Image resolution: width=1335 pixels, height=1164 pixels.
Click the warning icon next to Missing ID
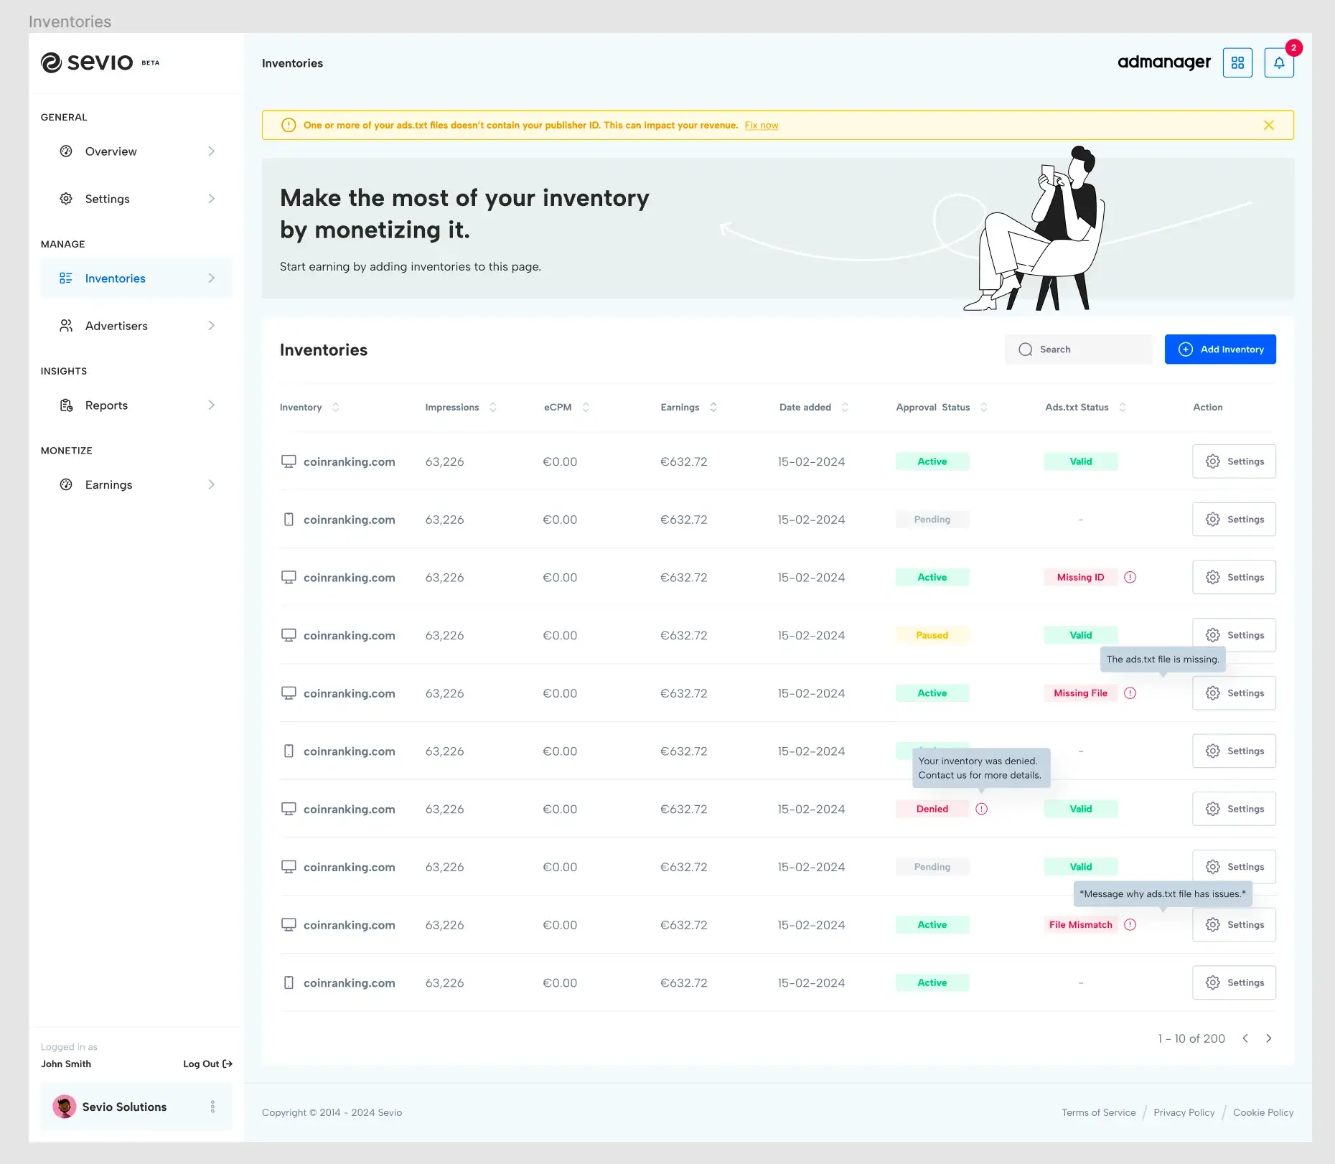[1130, 577]
